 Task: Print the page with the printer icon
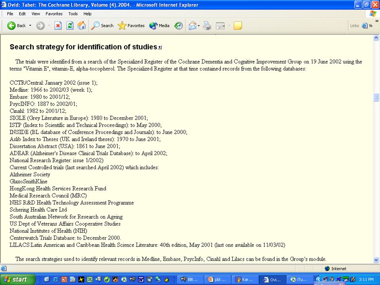point(207,25)
